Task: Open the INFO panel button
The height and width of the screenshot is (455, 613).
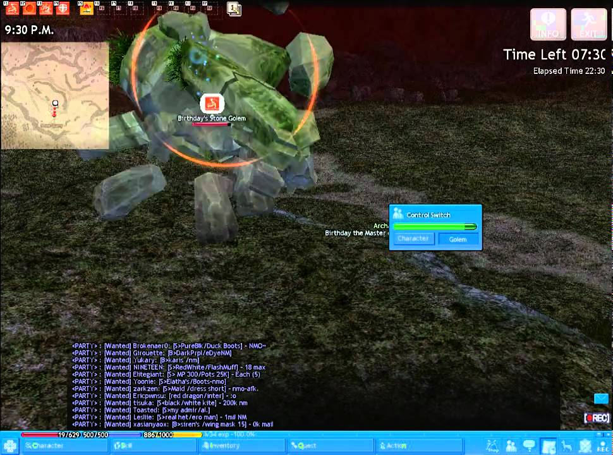Action: [548, 24]
